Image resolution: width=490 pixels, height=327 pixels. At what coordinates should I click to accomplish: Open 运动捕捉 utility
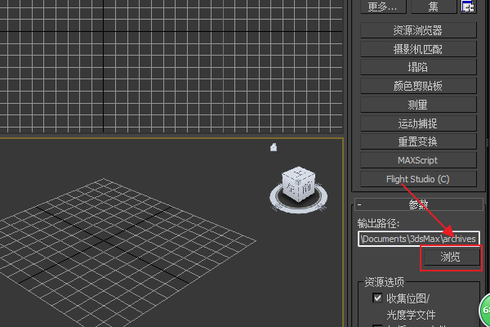pos(418,123)
